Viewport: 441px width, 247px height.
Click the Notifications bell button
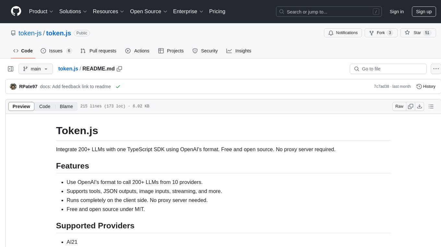click(x=343, y=33)
